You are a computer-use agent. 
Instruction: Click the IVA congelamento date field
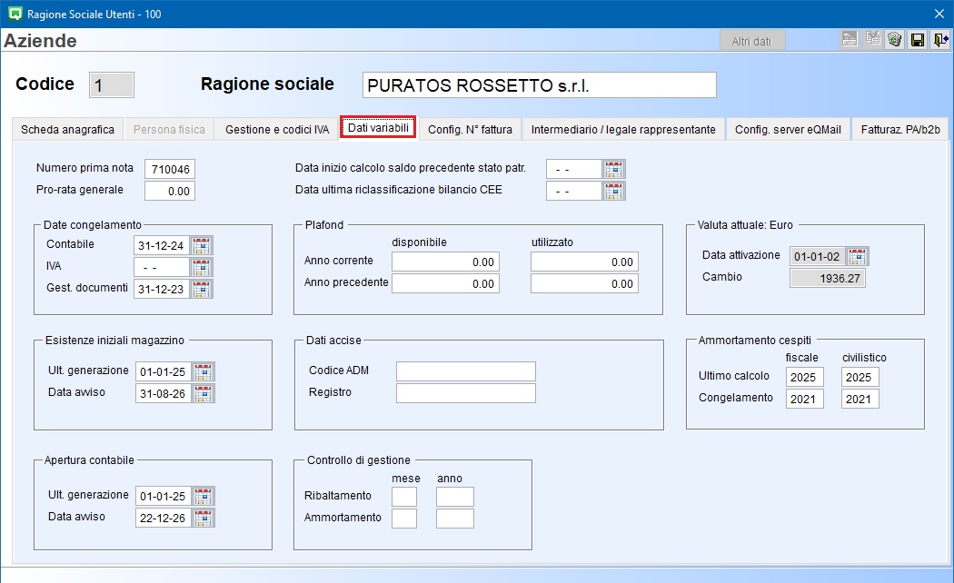[x=161, y=268]
